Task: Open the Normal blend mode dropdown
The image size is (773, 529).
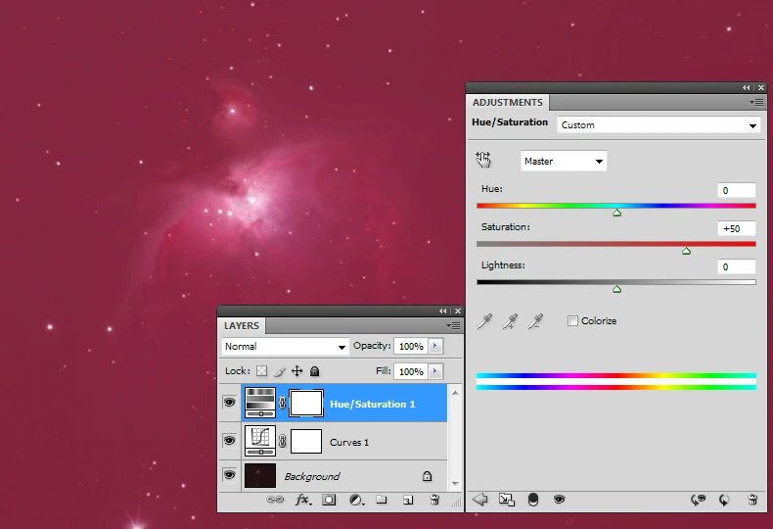Action: [x=285, y=347]
